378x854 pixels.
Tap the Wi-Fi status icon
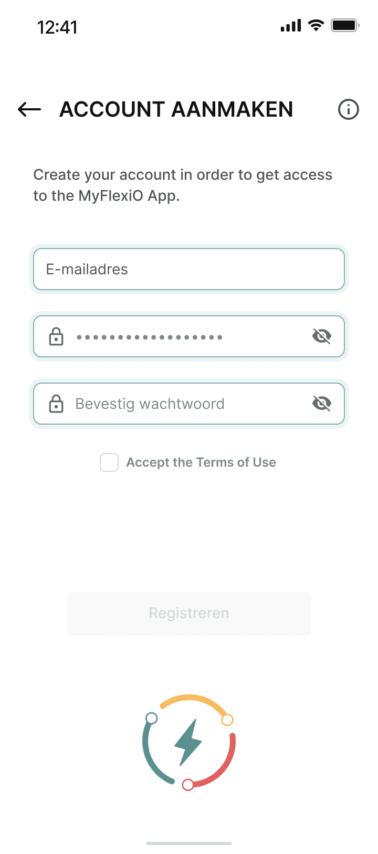(x=316, y=25)
